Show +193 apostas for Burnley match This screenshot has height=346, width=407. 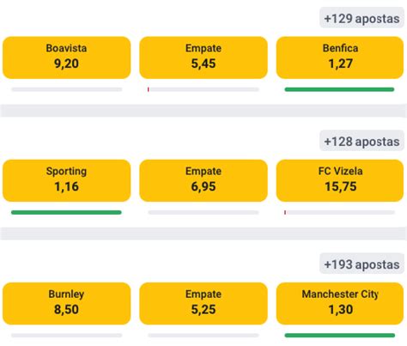coord(361,264)
